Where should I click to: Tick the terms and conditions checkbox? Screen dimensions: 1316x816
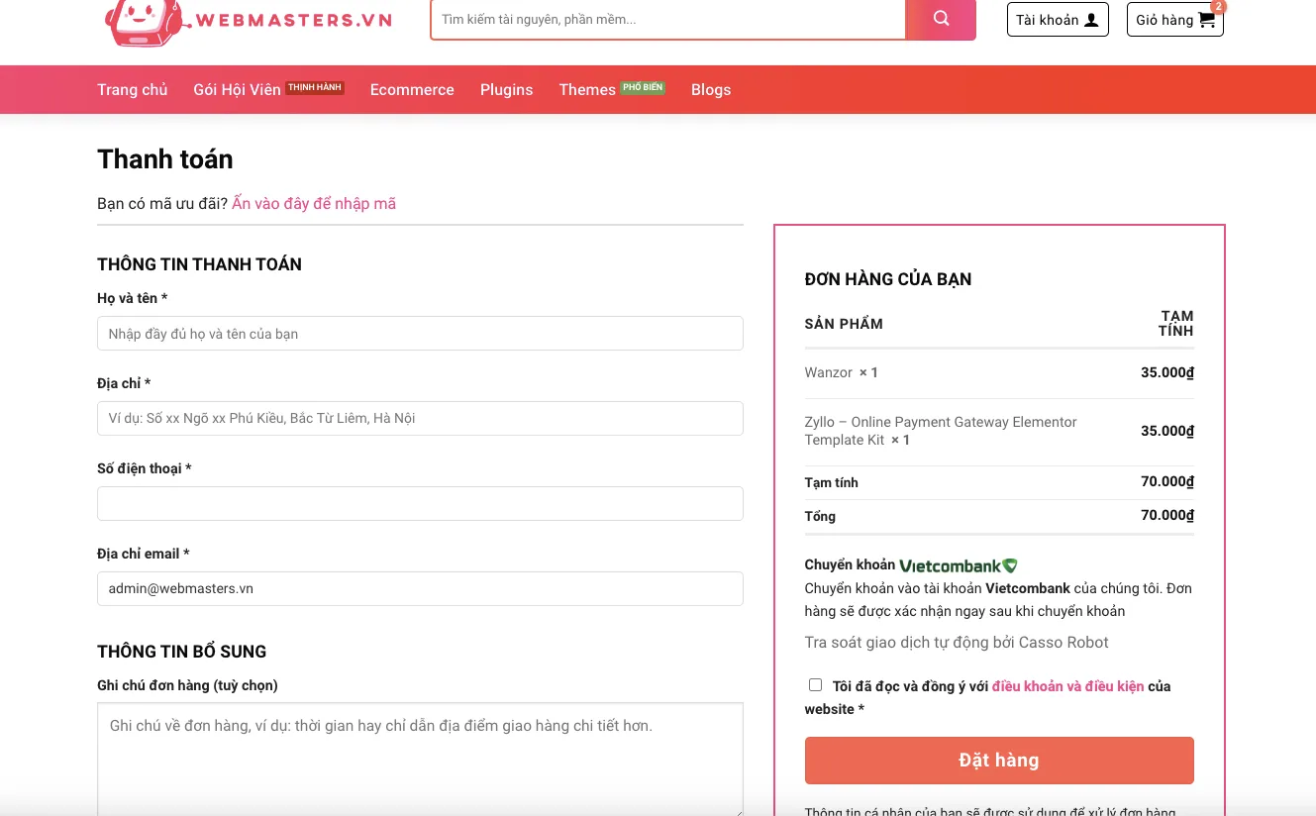815,684
